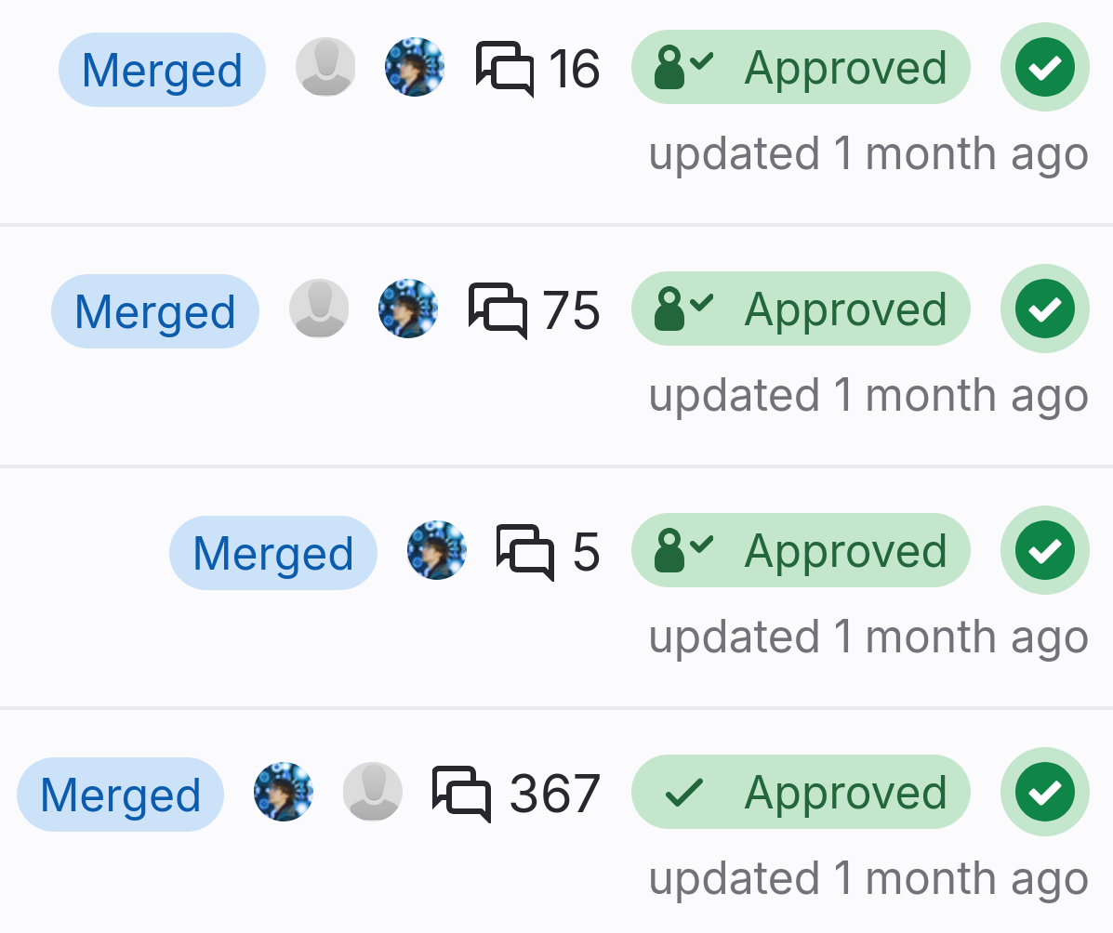Click the comments icon with 5 comments
1113x933 pixels.
[525, 551]
